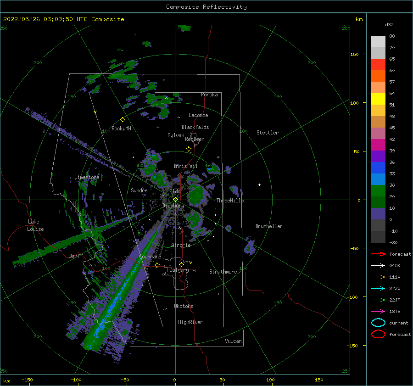Pick the yellow 51-54 dBZ swatch
The width and height of the screenshot is (413, 386).
(378, 99)
